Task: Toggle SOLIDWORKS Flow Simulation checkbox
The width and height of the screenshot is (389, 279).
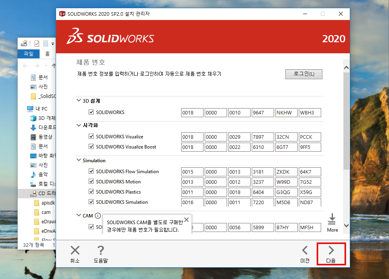Action: [x=91, y=171]
